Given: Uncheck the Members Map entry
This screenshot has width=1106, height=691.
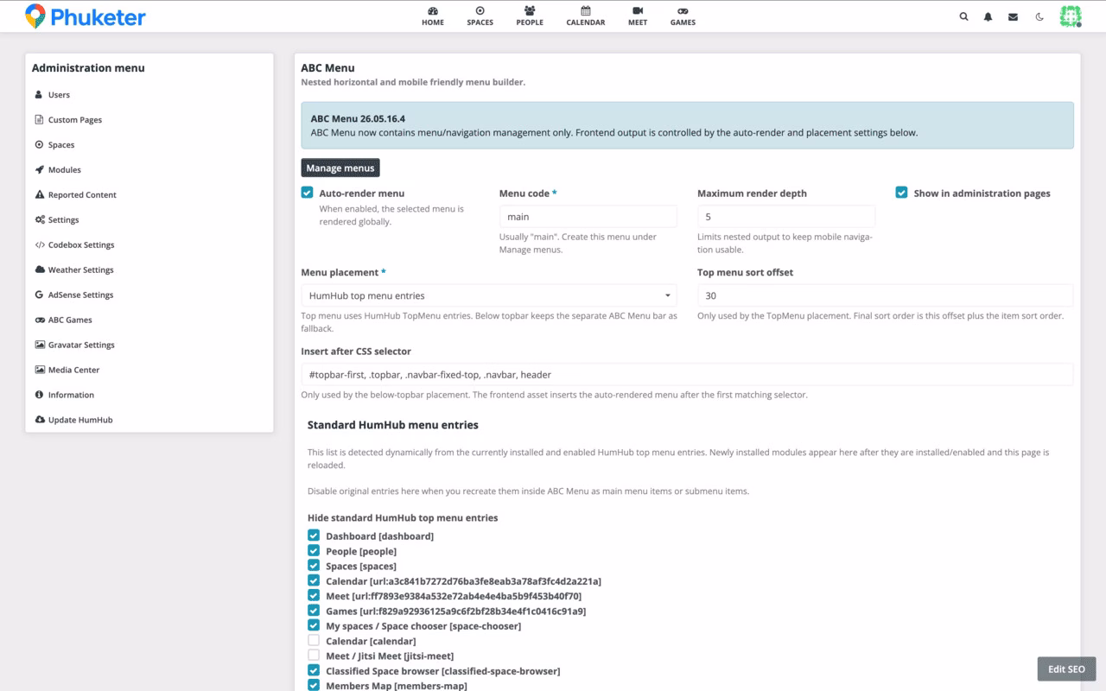Looking at the screenshot, I should click(x=314, y=685).
